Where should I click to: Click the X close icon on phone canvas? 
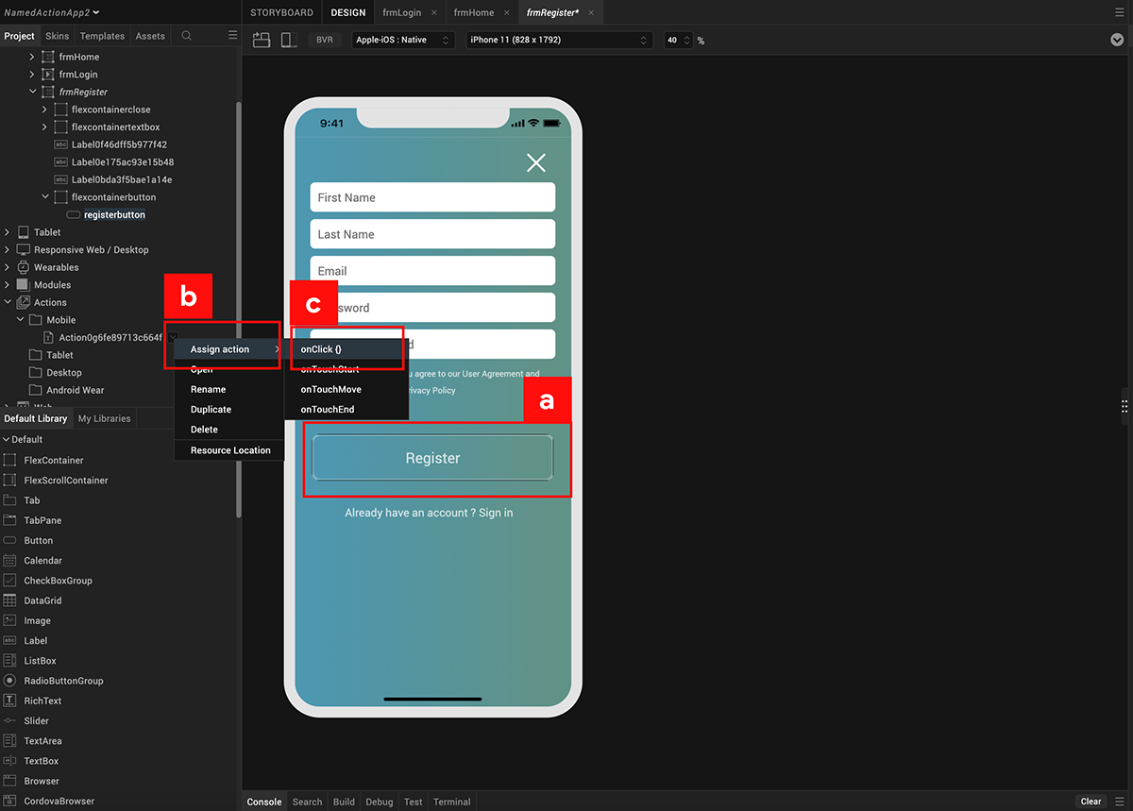point(536,163)
